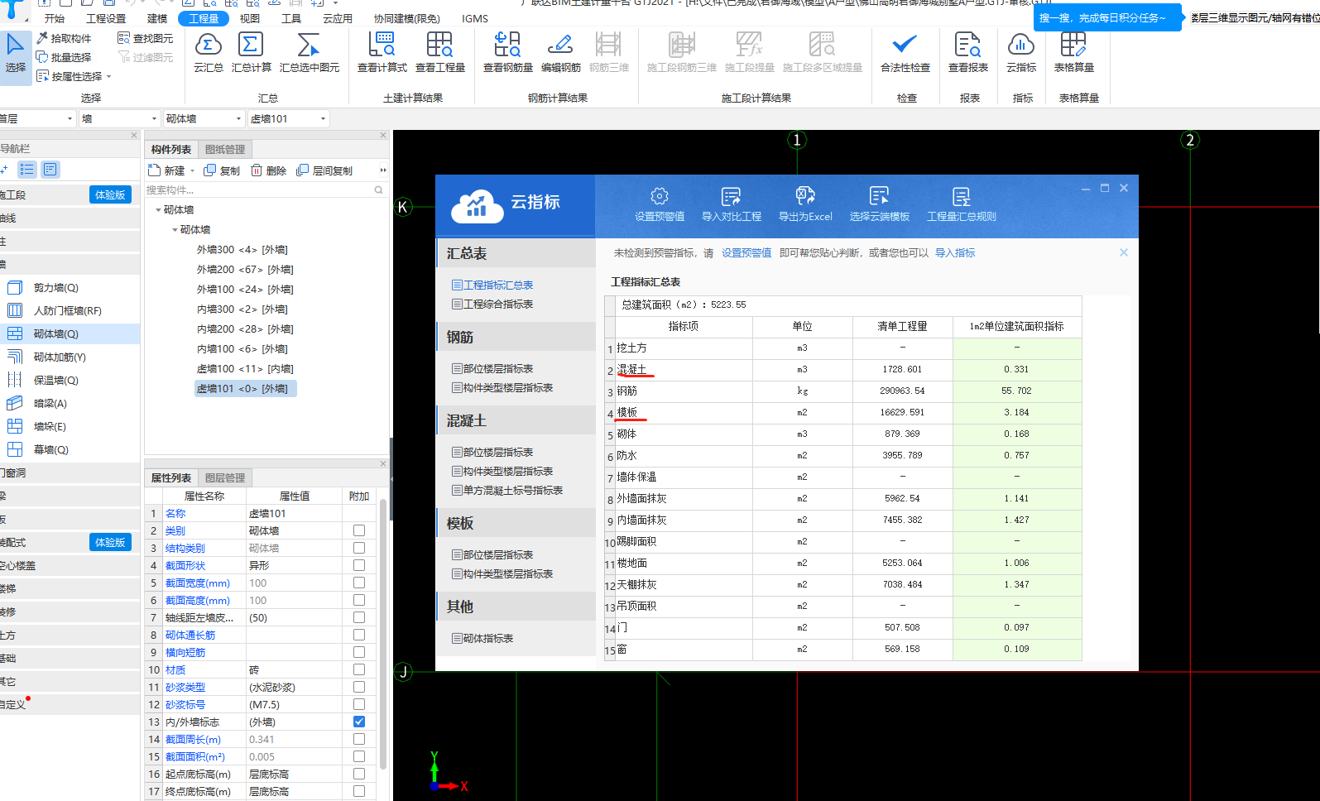Switch to the 图纸管理 tab

[x=225, y=150]
